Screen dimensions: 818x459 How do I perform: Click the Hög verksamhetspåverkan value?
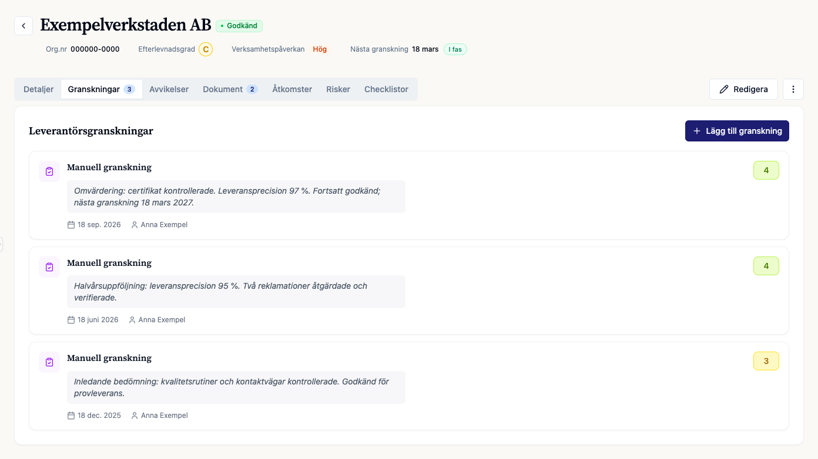320,49
